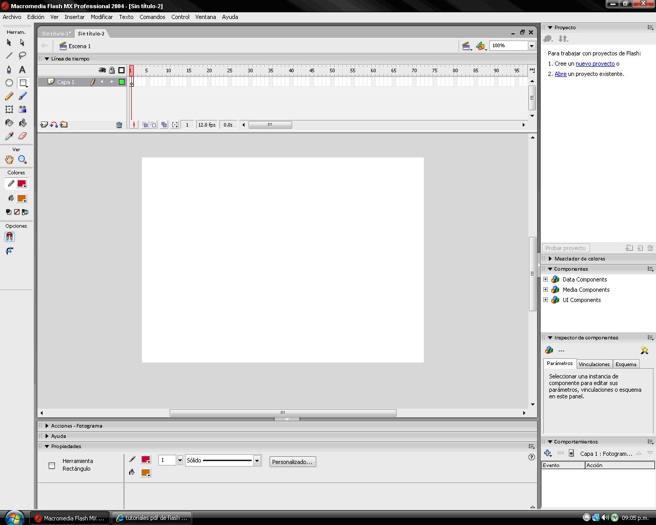Open the fill color swatch

point(147,473)
